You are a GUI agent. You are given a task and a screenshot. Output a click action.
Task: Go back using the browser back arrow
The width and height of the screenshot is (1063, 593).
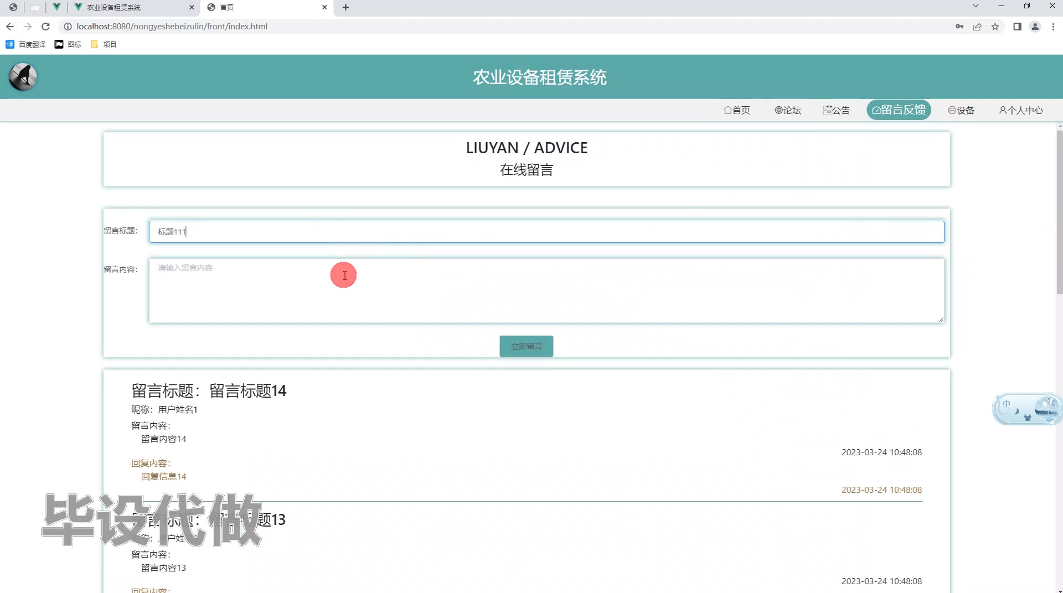(x=10, y=27)
